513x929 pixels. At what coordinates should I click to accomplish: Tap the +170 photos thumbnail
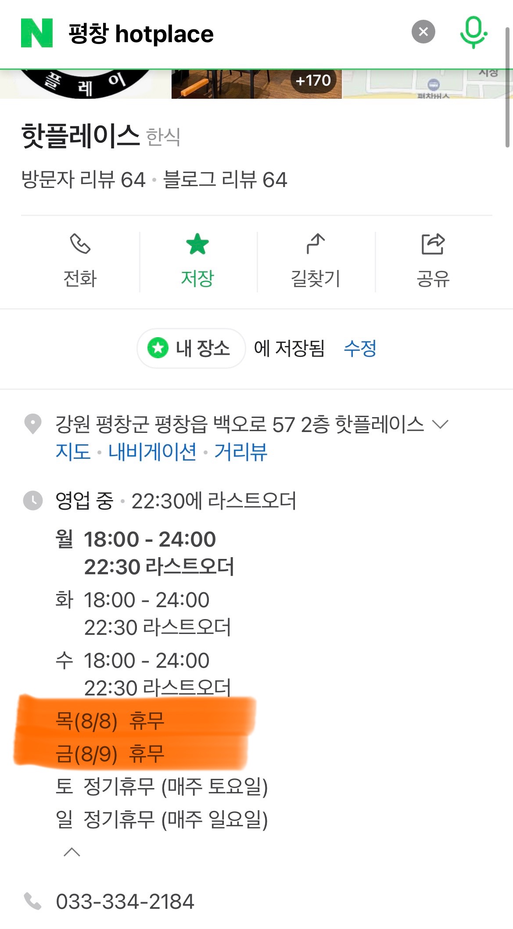[256, 84]
